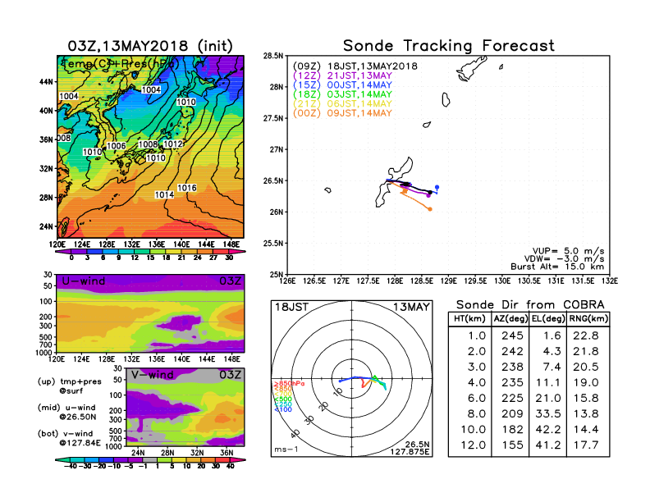Click azimuth value 225 in the 6.0 km row
Image resolution: width=650 pixels, height=502 pixels.
(512, 398)
